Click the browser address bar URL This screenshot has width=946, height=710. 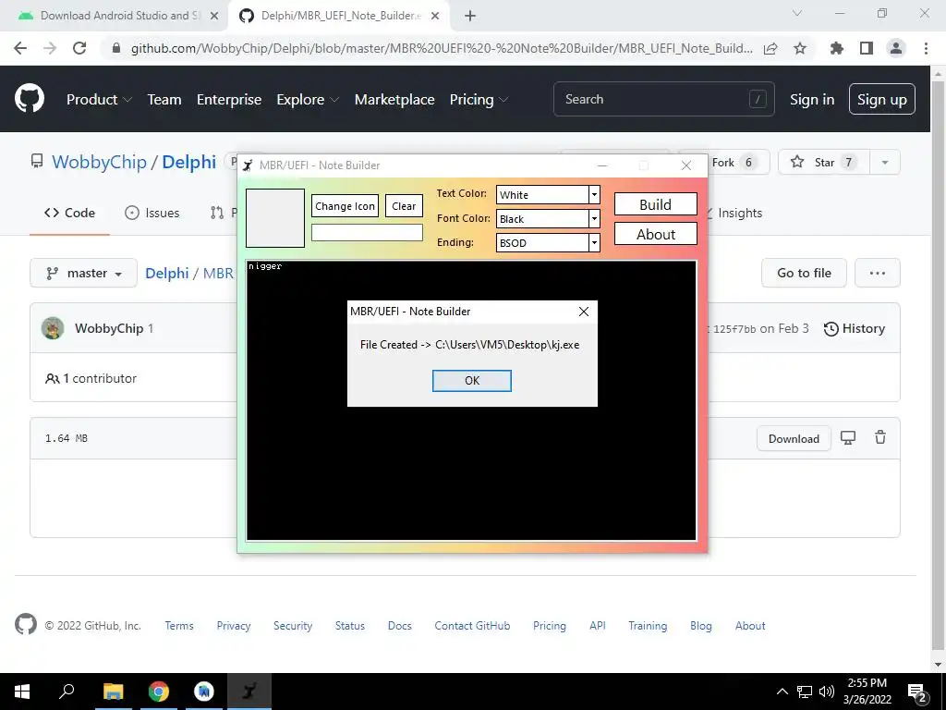[442, 48]
